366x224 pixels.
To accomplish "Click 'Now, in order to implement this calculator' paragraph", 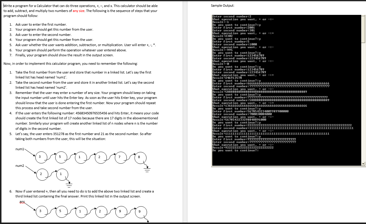I will (x=71, y=64).
